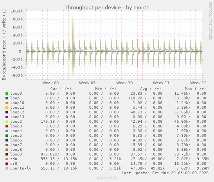The height and width of the screenshot is (182, 214).
Task: Click loop0 average value 23.83
Action: (136, 94)
